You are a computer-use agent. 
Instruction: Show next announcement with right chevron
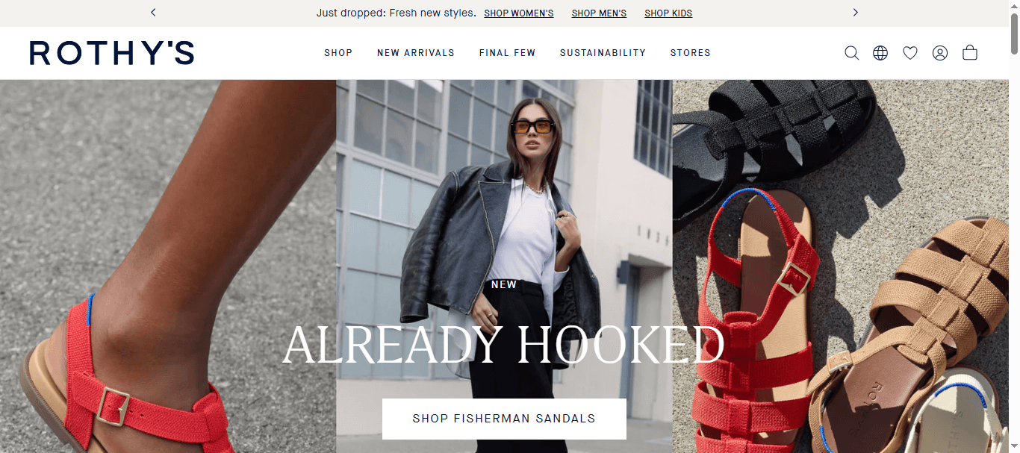(856, 13)
